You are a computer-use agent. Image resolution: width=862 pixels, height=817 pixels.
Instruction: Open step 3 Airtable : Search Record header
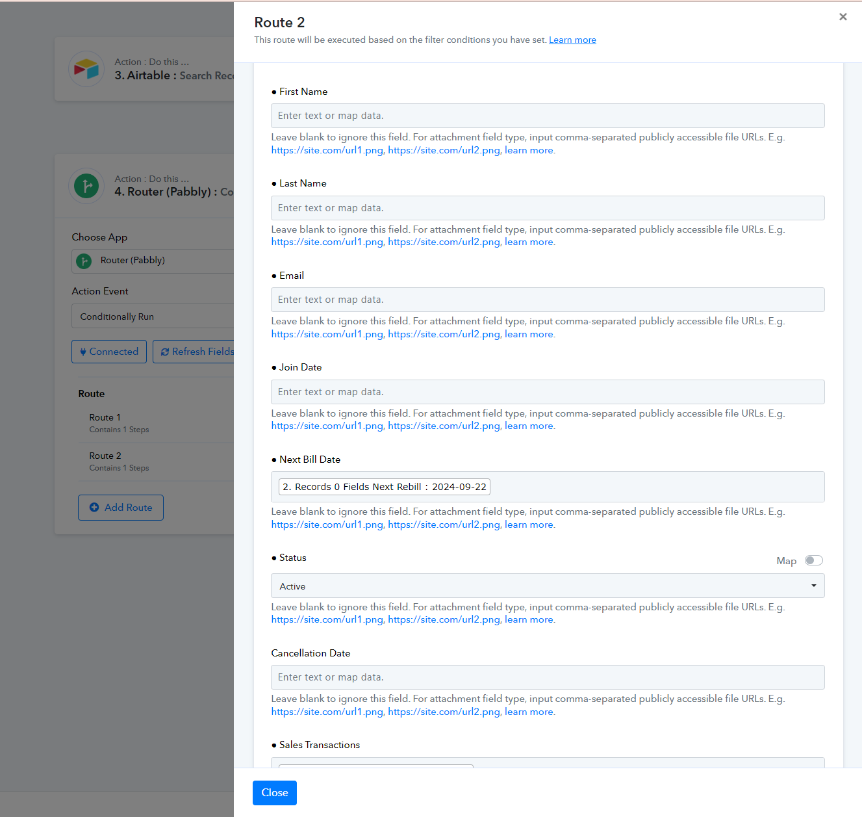tap(144, 69)
